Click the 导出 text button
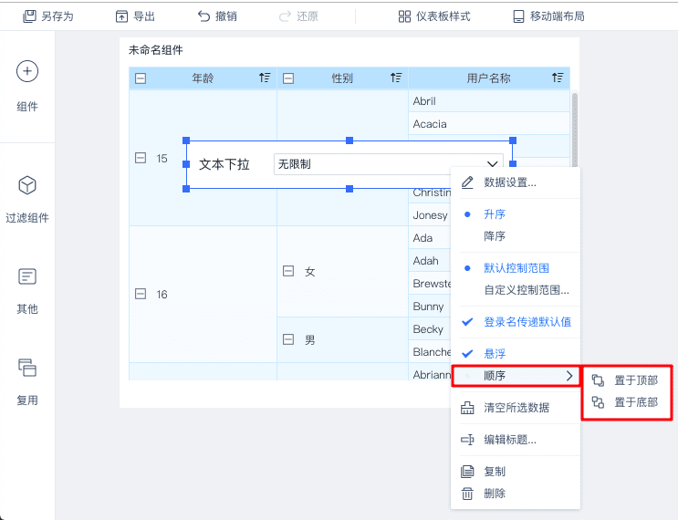 (x=144, y=16)
